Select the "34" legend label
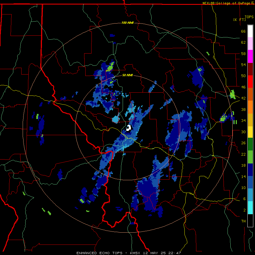Image resolution: width=255 pixels, height=255 pixels. click(x=243, y=121)
